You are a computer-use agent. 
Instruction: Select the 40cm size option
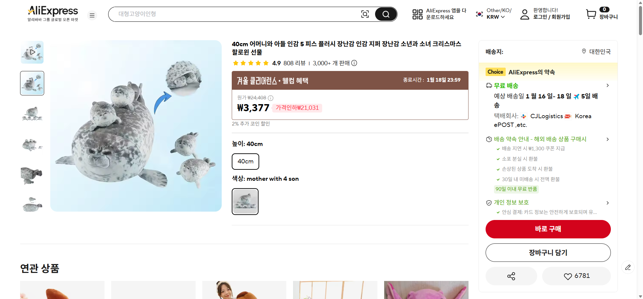(x=245, y=161)
